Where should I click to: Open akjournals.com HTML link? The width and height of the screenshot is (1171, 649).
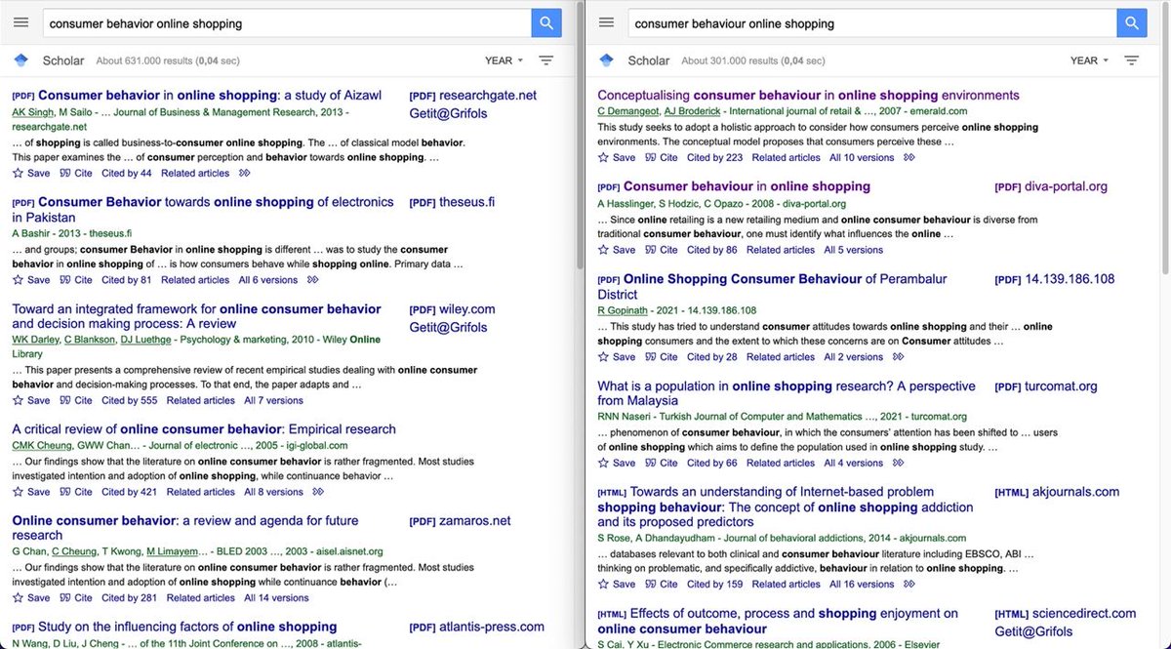(1057, 492)
